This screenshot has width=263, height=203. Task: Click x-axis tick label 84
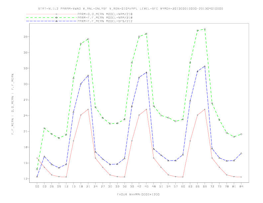[x=241, y=186]
